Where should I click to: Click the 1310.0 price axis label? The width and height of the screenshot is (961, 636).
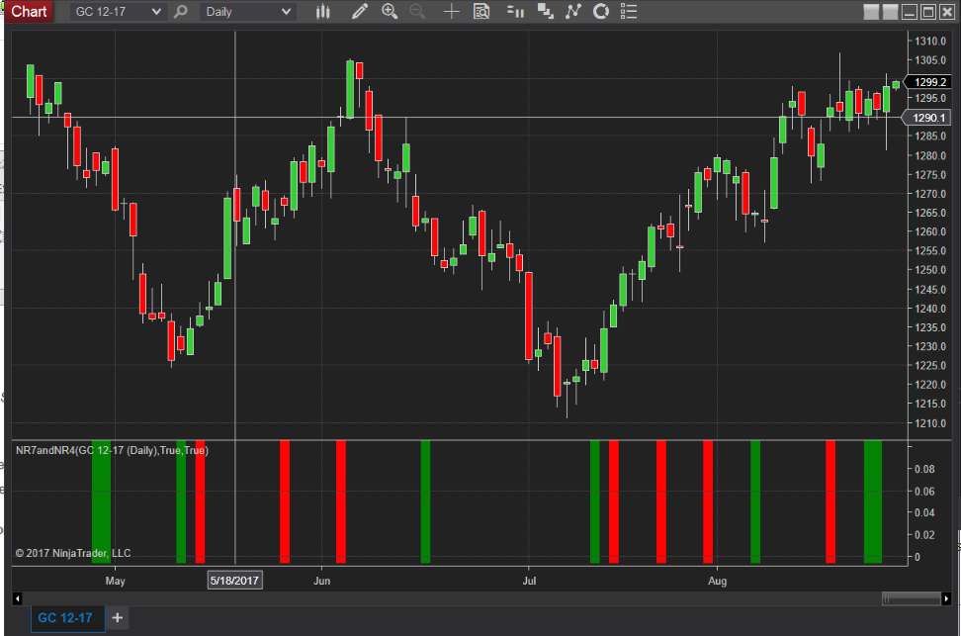(930, 42)
